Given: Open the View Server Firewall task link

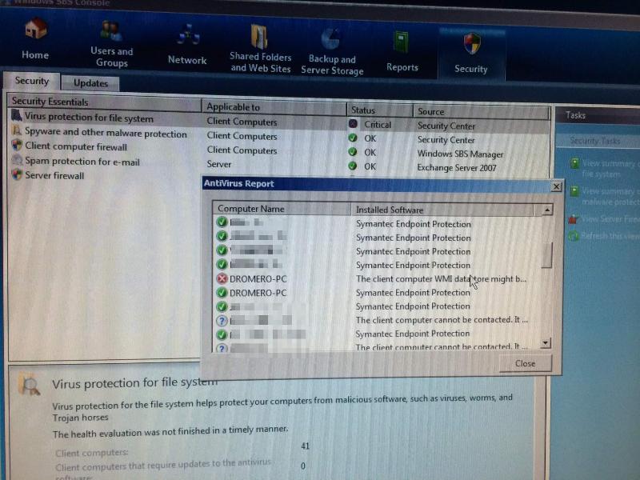Looking at the screenshot, I should (610, 219).
